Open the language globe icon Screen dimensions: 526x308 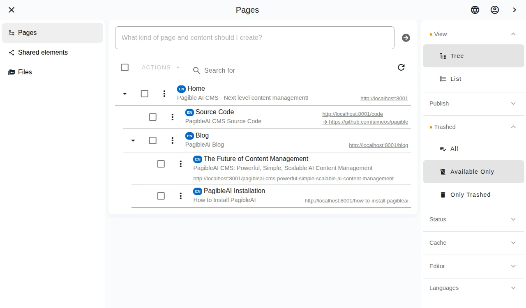tap(475, 10)
